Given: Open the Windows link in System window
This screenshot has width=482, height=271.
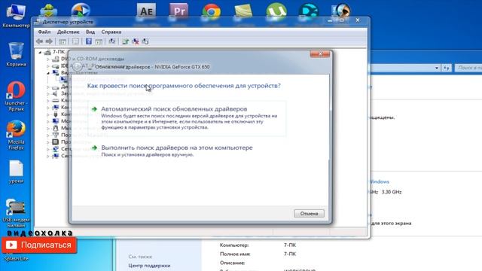Looking at the screenshot, I should coord(380,181).
